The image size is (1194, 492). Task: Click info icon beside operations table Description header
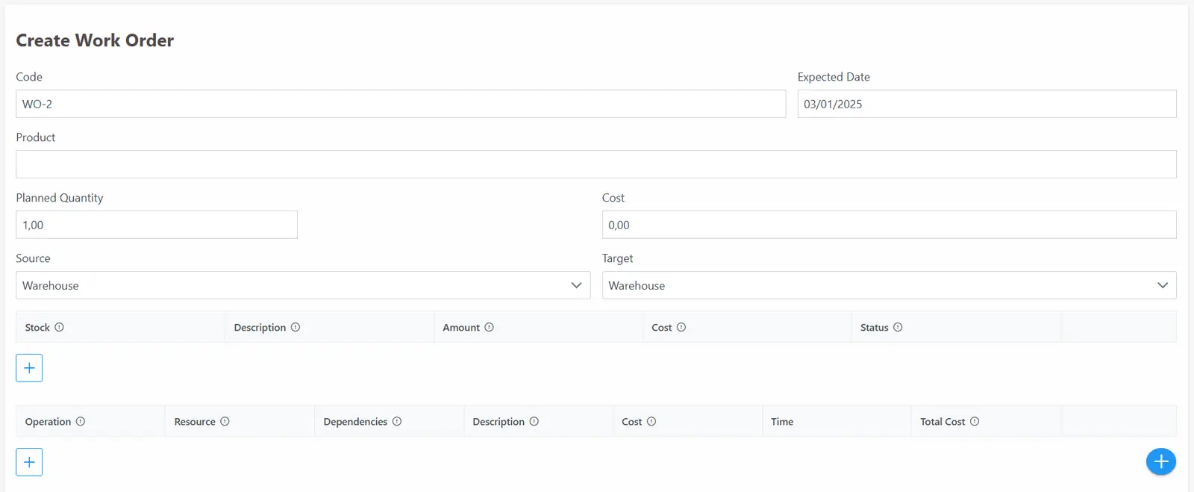click(x=534, y=421)
